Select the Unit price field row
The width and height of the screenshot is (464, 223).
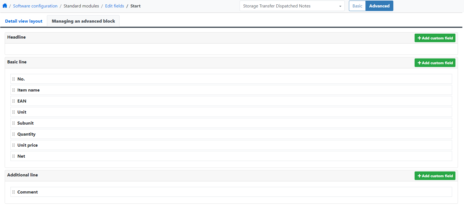(x=231, y=145)
